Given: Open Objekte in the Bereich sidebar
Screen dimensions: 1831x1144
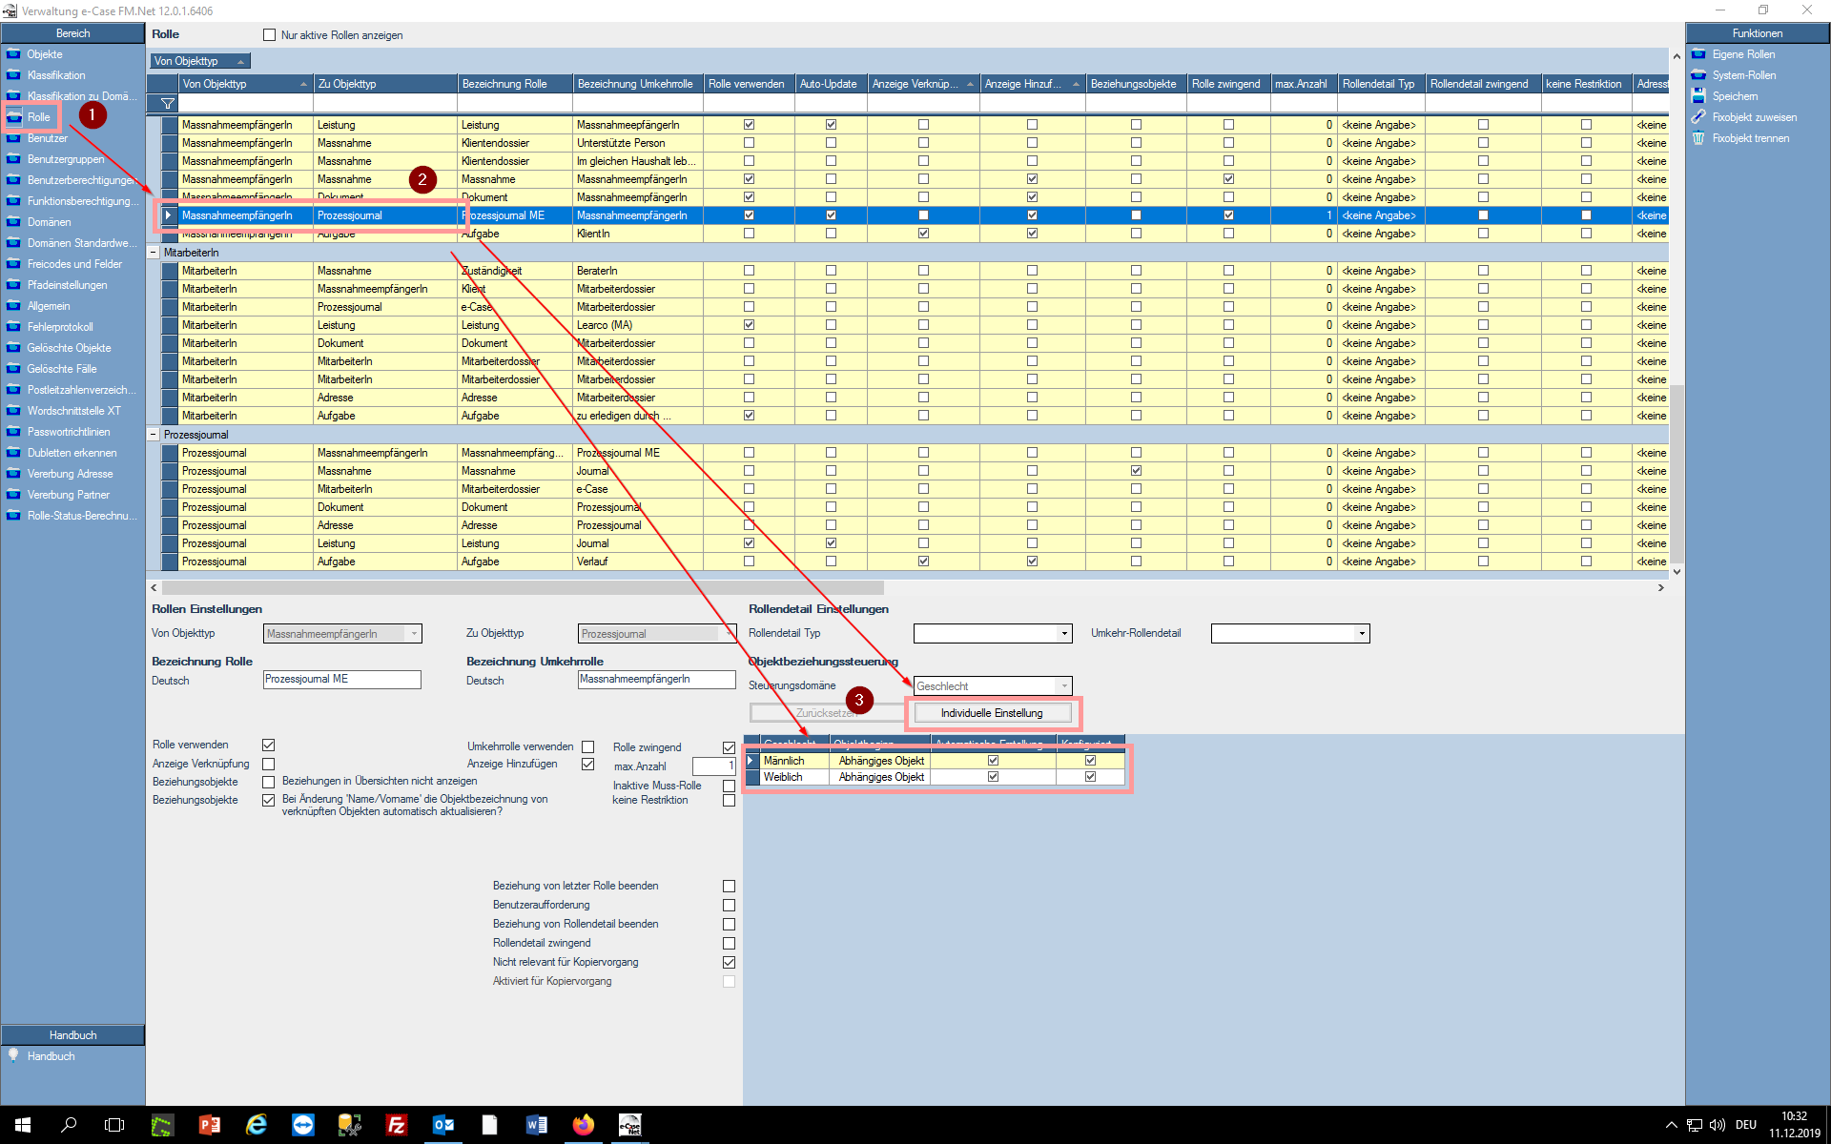Looking at the screenshot, I should point(45,54).
